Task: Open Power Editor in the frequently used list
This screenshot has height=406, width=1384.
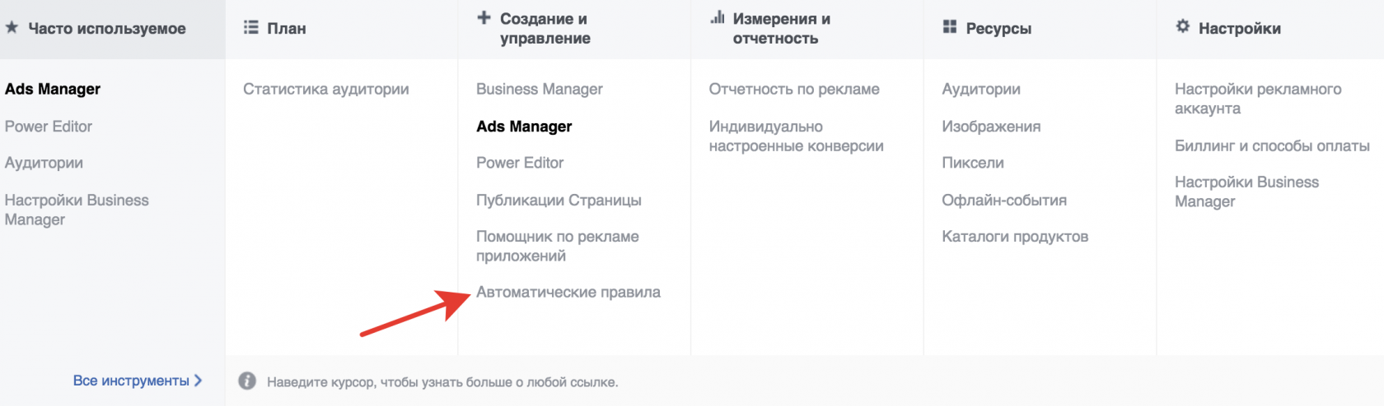Action: coord(48,127)
